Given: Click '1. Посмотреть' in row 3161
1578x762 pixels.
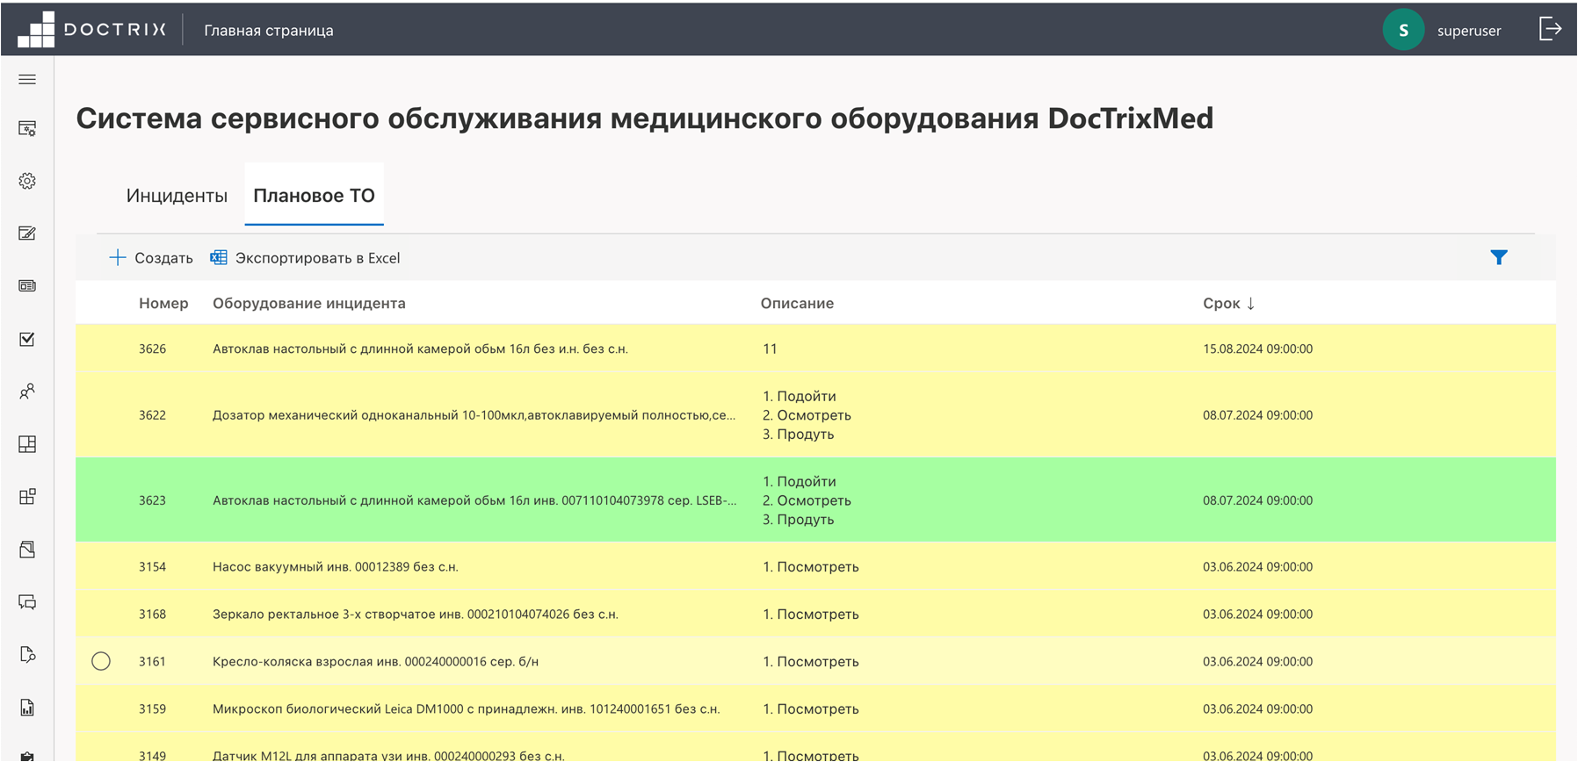Looking at the screenshot, I should pos(811,662).
